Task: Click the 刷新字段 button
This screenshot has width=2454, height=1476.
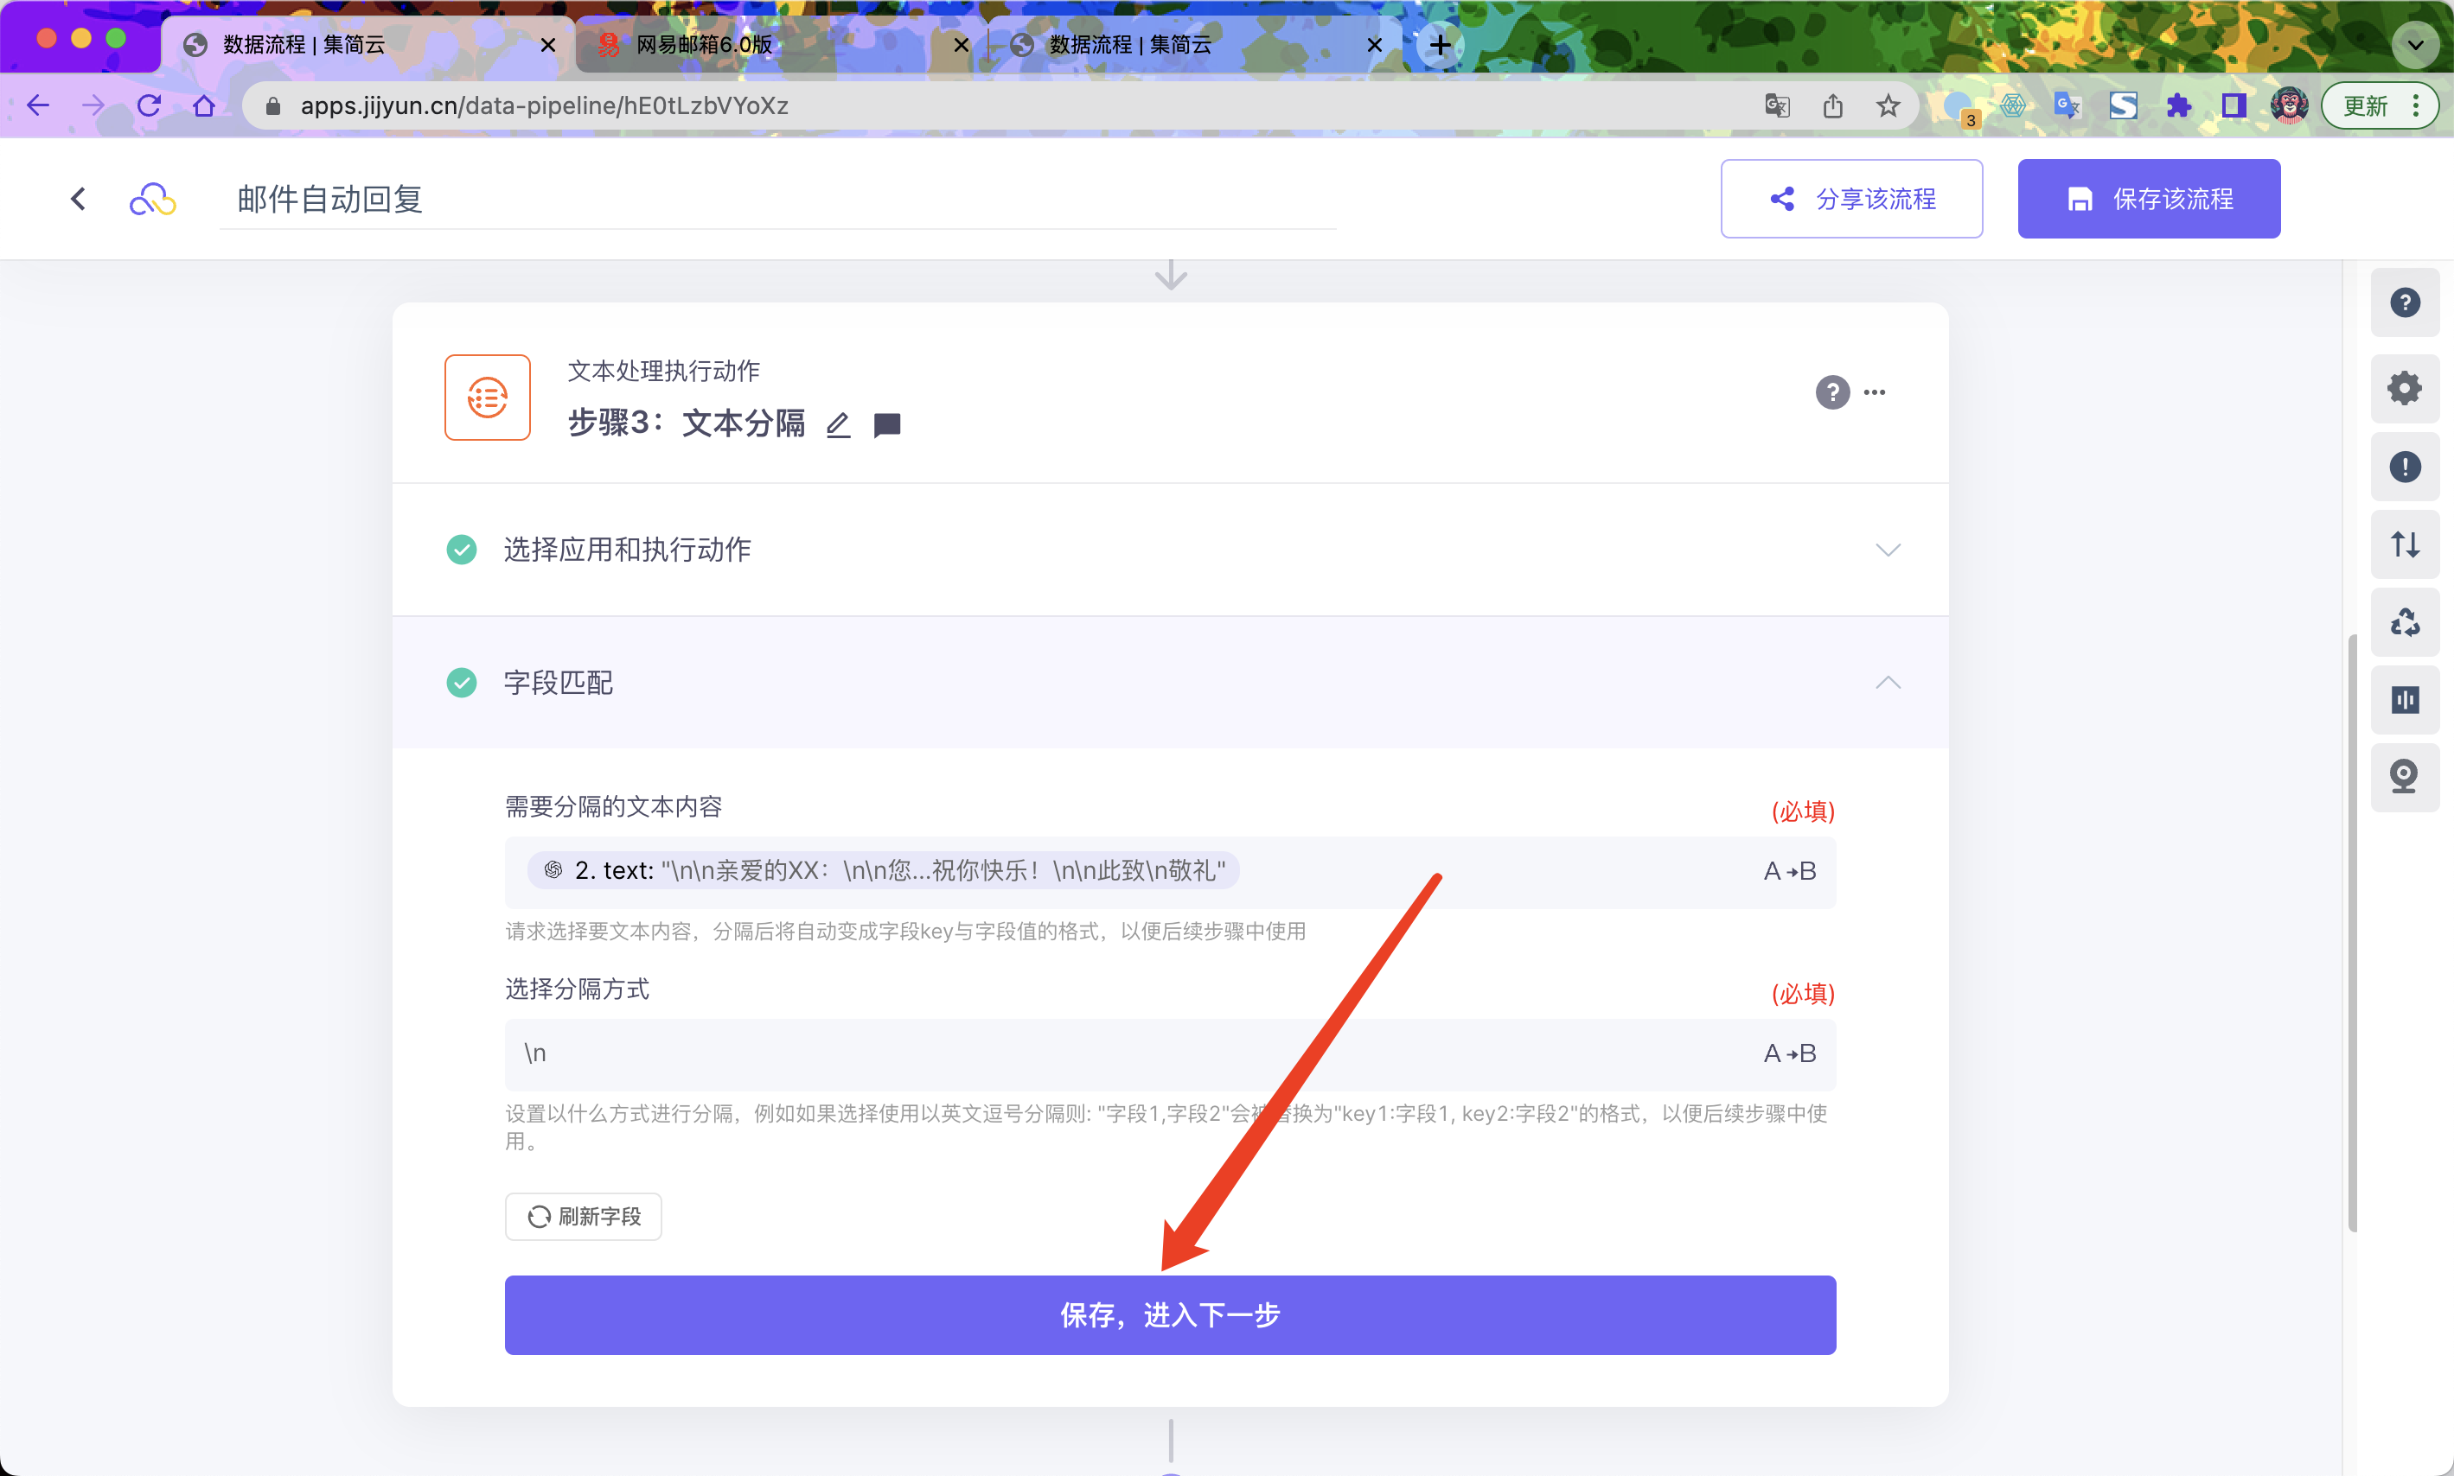Action: tap(583, 1217)
